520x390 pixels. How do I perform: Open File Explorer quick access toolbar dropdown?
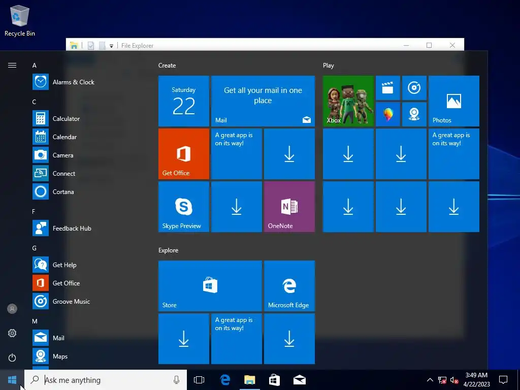pyautogui.click(x=111, y=46)
